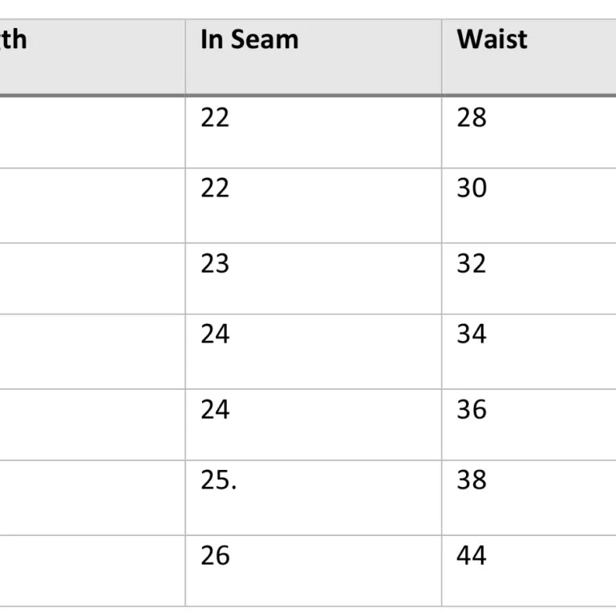
Task: Select the In Seam cell reading "25."
Action: pos(218,480)
